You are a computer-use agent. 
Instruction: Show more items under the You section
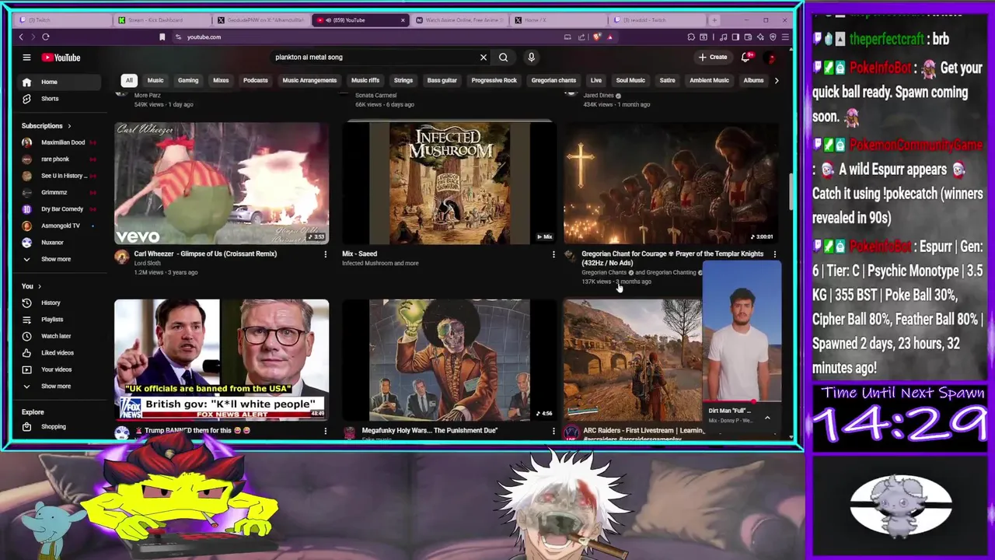click(55, 387)
